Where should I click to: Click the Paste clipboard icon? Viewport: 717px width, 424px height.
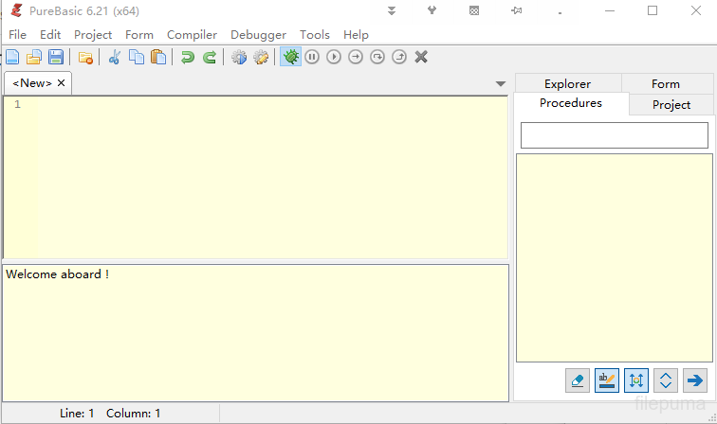click(x=158, y=57)
